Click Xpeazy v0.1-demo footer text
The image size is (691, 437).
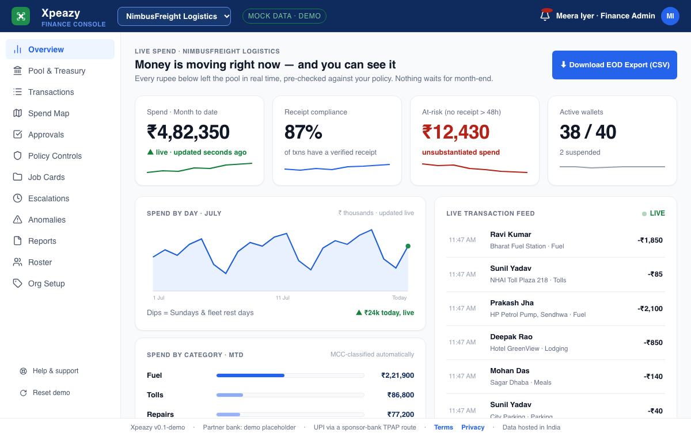(158, 427)
